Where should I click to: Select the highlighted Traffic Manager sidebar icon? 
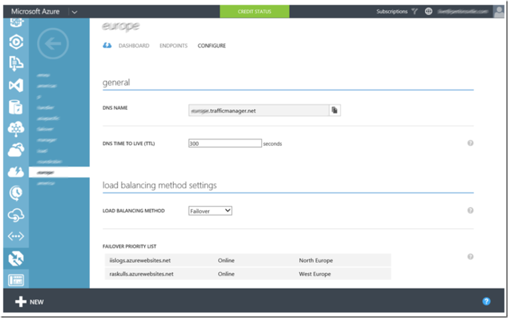[x=16, y=259]
